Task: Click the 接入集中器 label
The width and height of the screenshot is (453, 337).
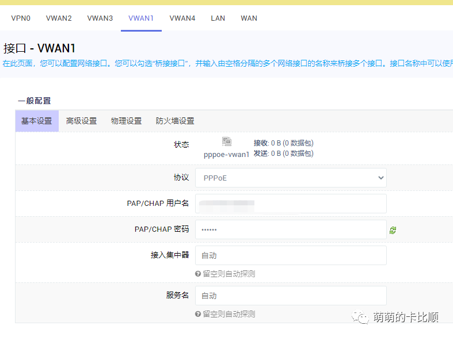Action: click(x=170, y=255)
